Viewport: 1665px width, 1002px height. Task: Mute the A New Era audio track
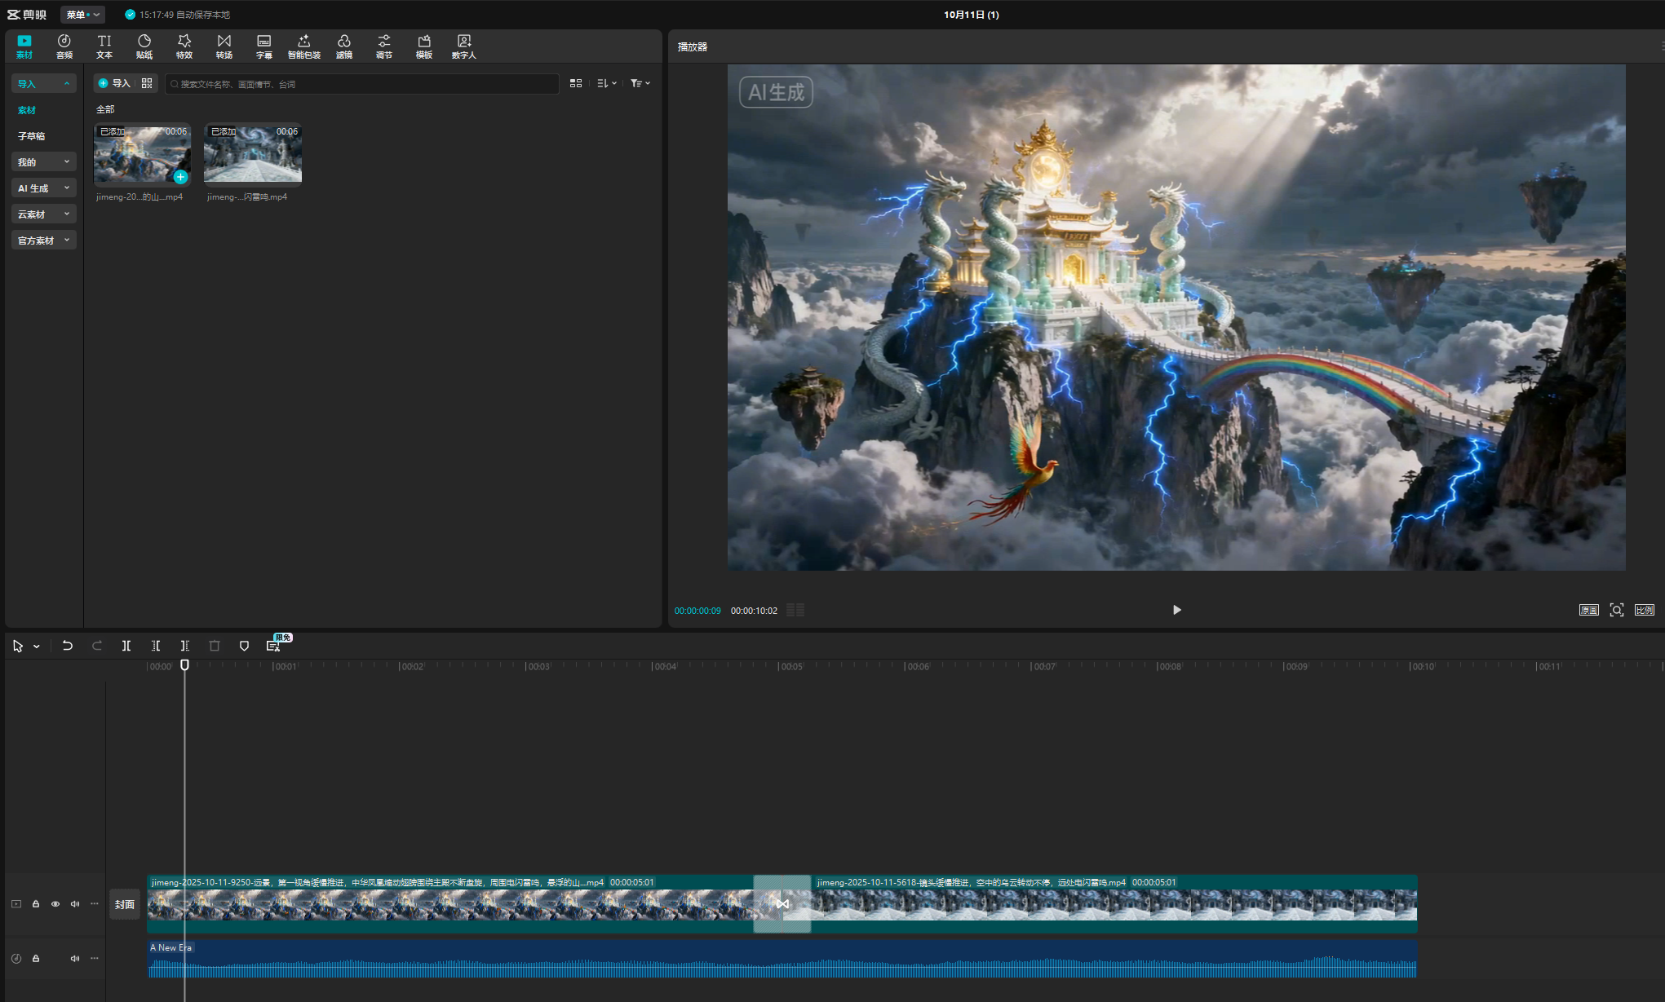tap(75, 959)
